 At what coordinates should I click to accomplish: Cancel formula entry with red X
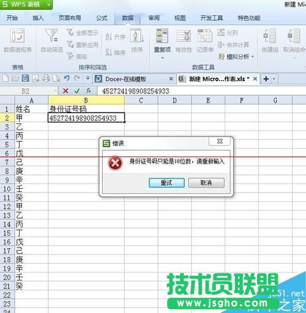click(x=65, y=91)
